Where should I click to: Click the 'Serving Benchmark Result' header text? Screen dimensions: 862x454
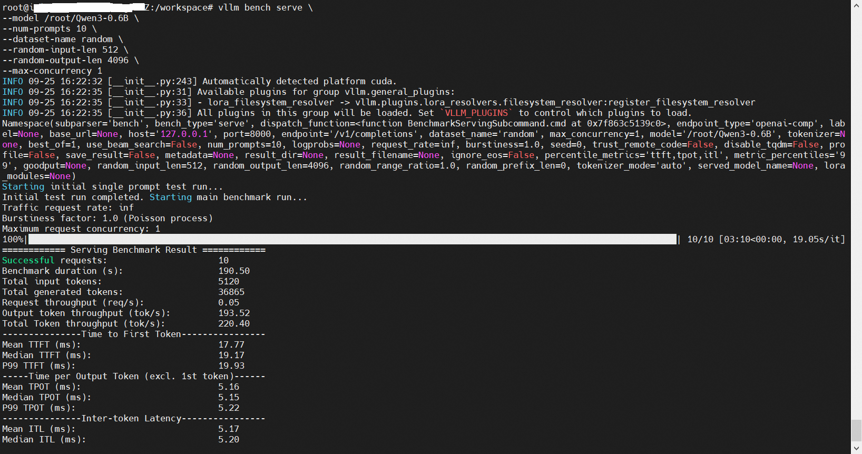click(134, 250)
